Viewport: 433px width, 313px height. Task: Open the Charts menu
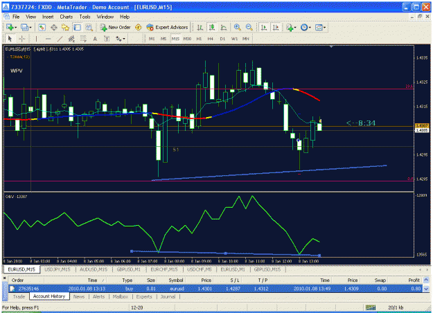click(67, 17)
